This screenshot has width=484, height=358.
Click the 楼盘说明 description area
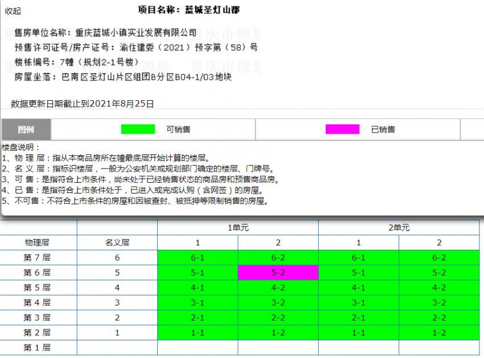tap(137, 176)
